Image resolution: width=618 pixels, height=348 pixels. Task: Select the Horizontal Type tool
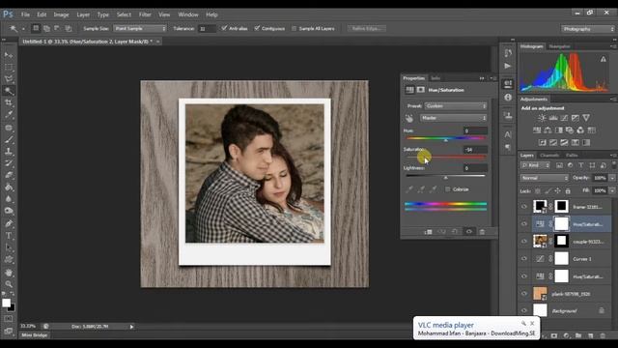pyautogui.click(x=9, y=236)
